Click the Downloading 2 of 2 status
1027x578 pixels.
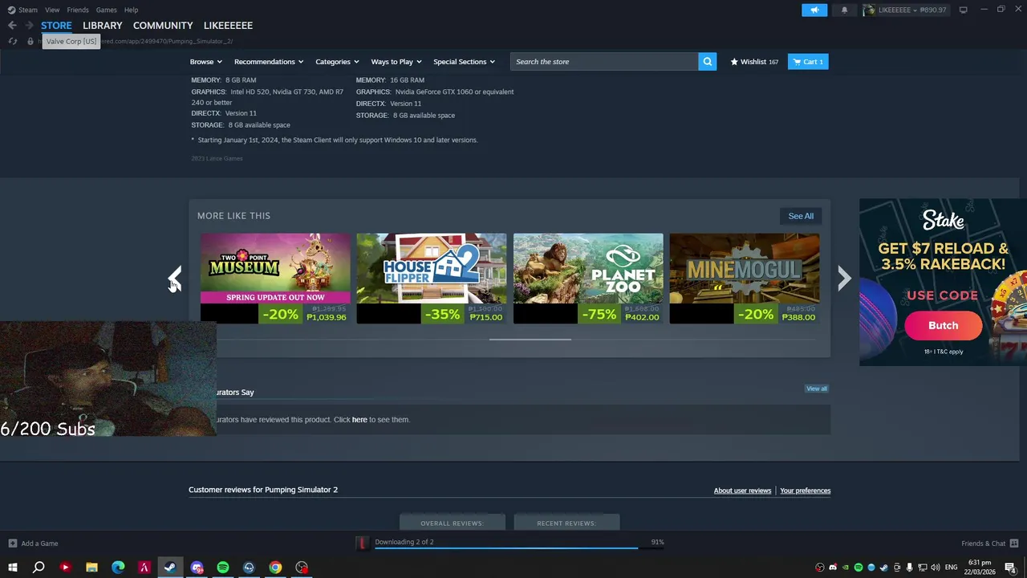pyautogui.click(x=404, y=542)
